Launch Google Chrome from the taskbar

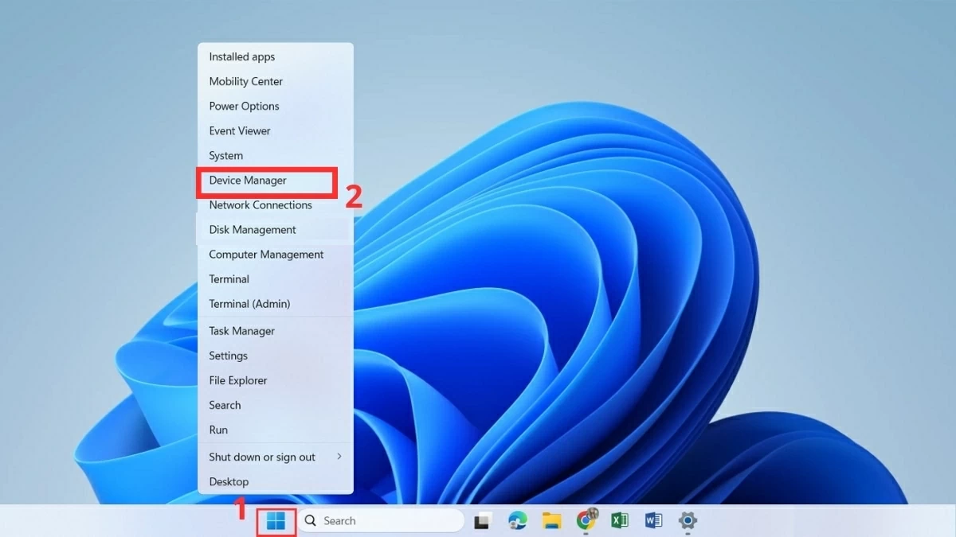pyautogui.click(x=585, y=520)
